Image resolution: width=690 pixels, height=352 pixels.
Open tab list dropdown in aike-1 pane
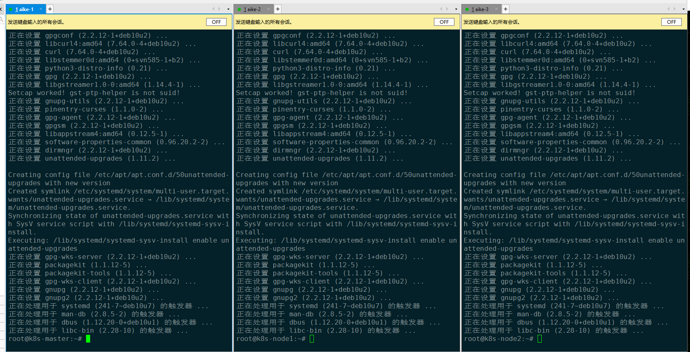228,9
